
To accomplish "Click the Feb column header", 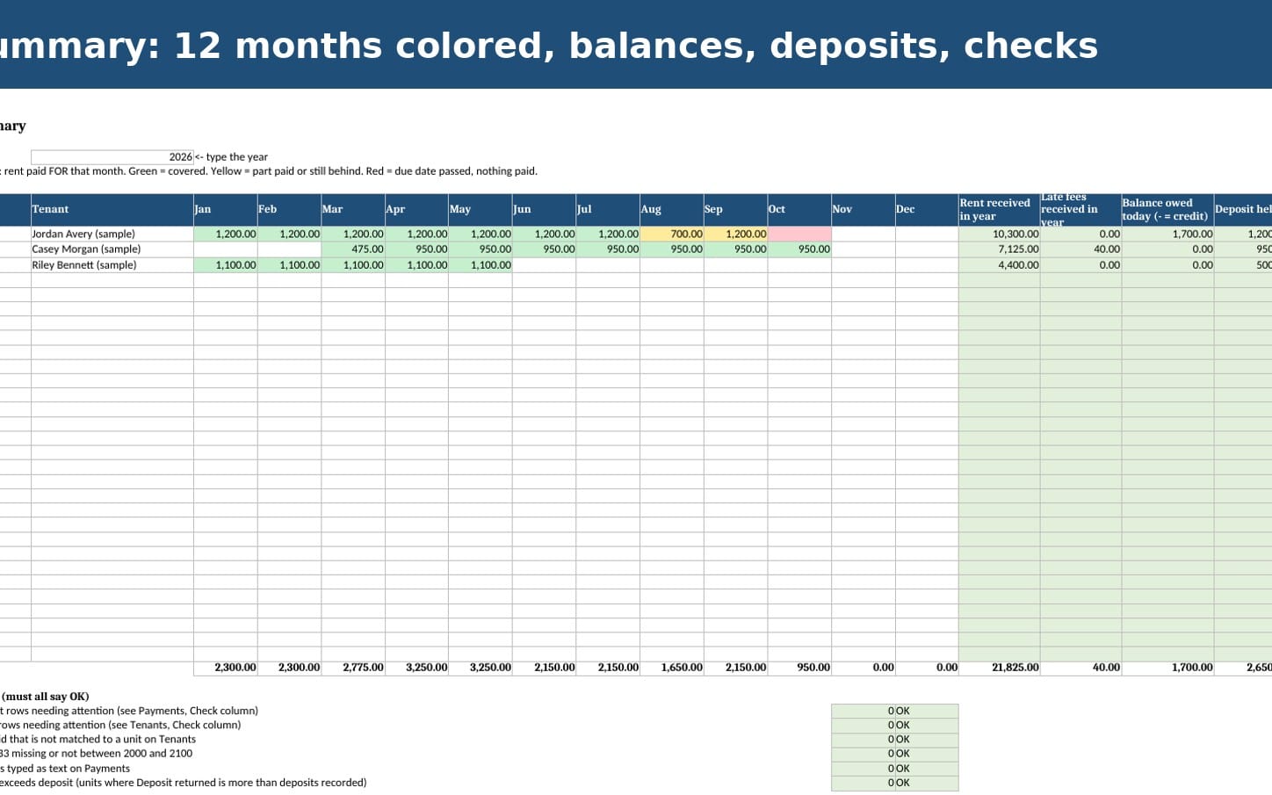I will tap(289, 210).
